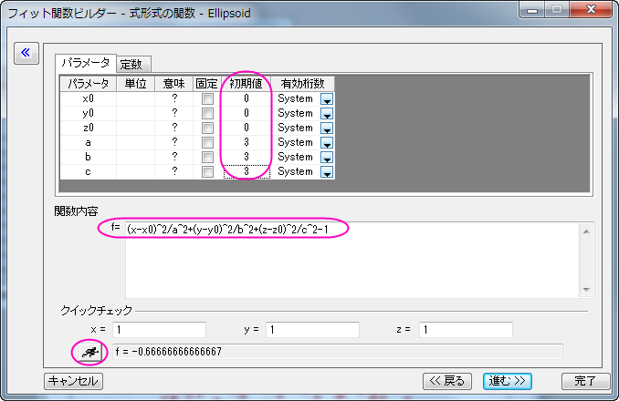619x401 pixels.
Task: Click the y = input field
Action: (x=312, y=330)
